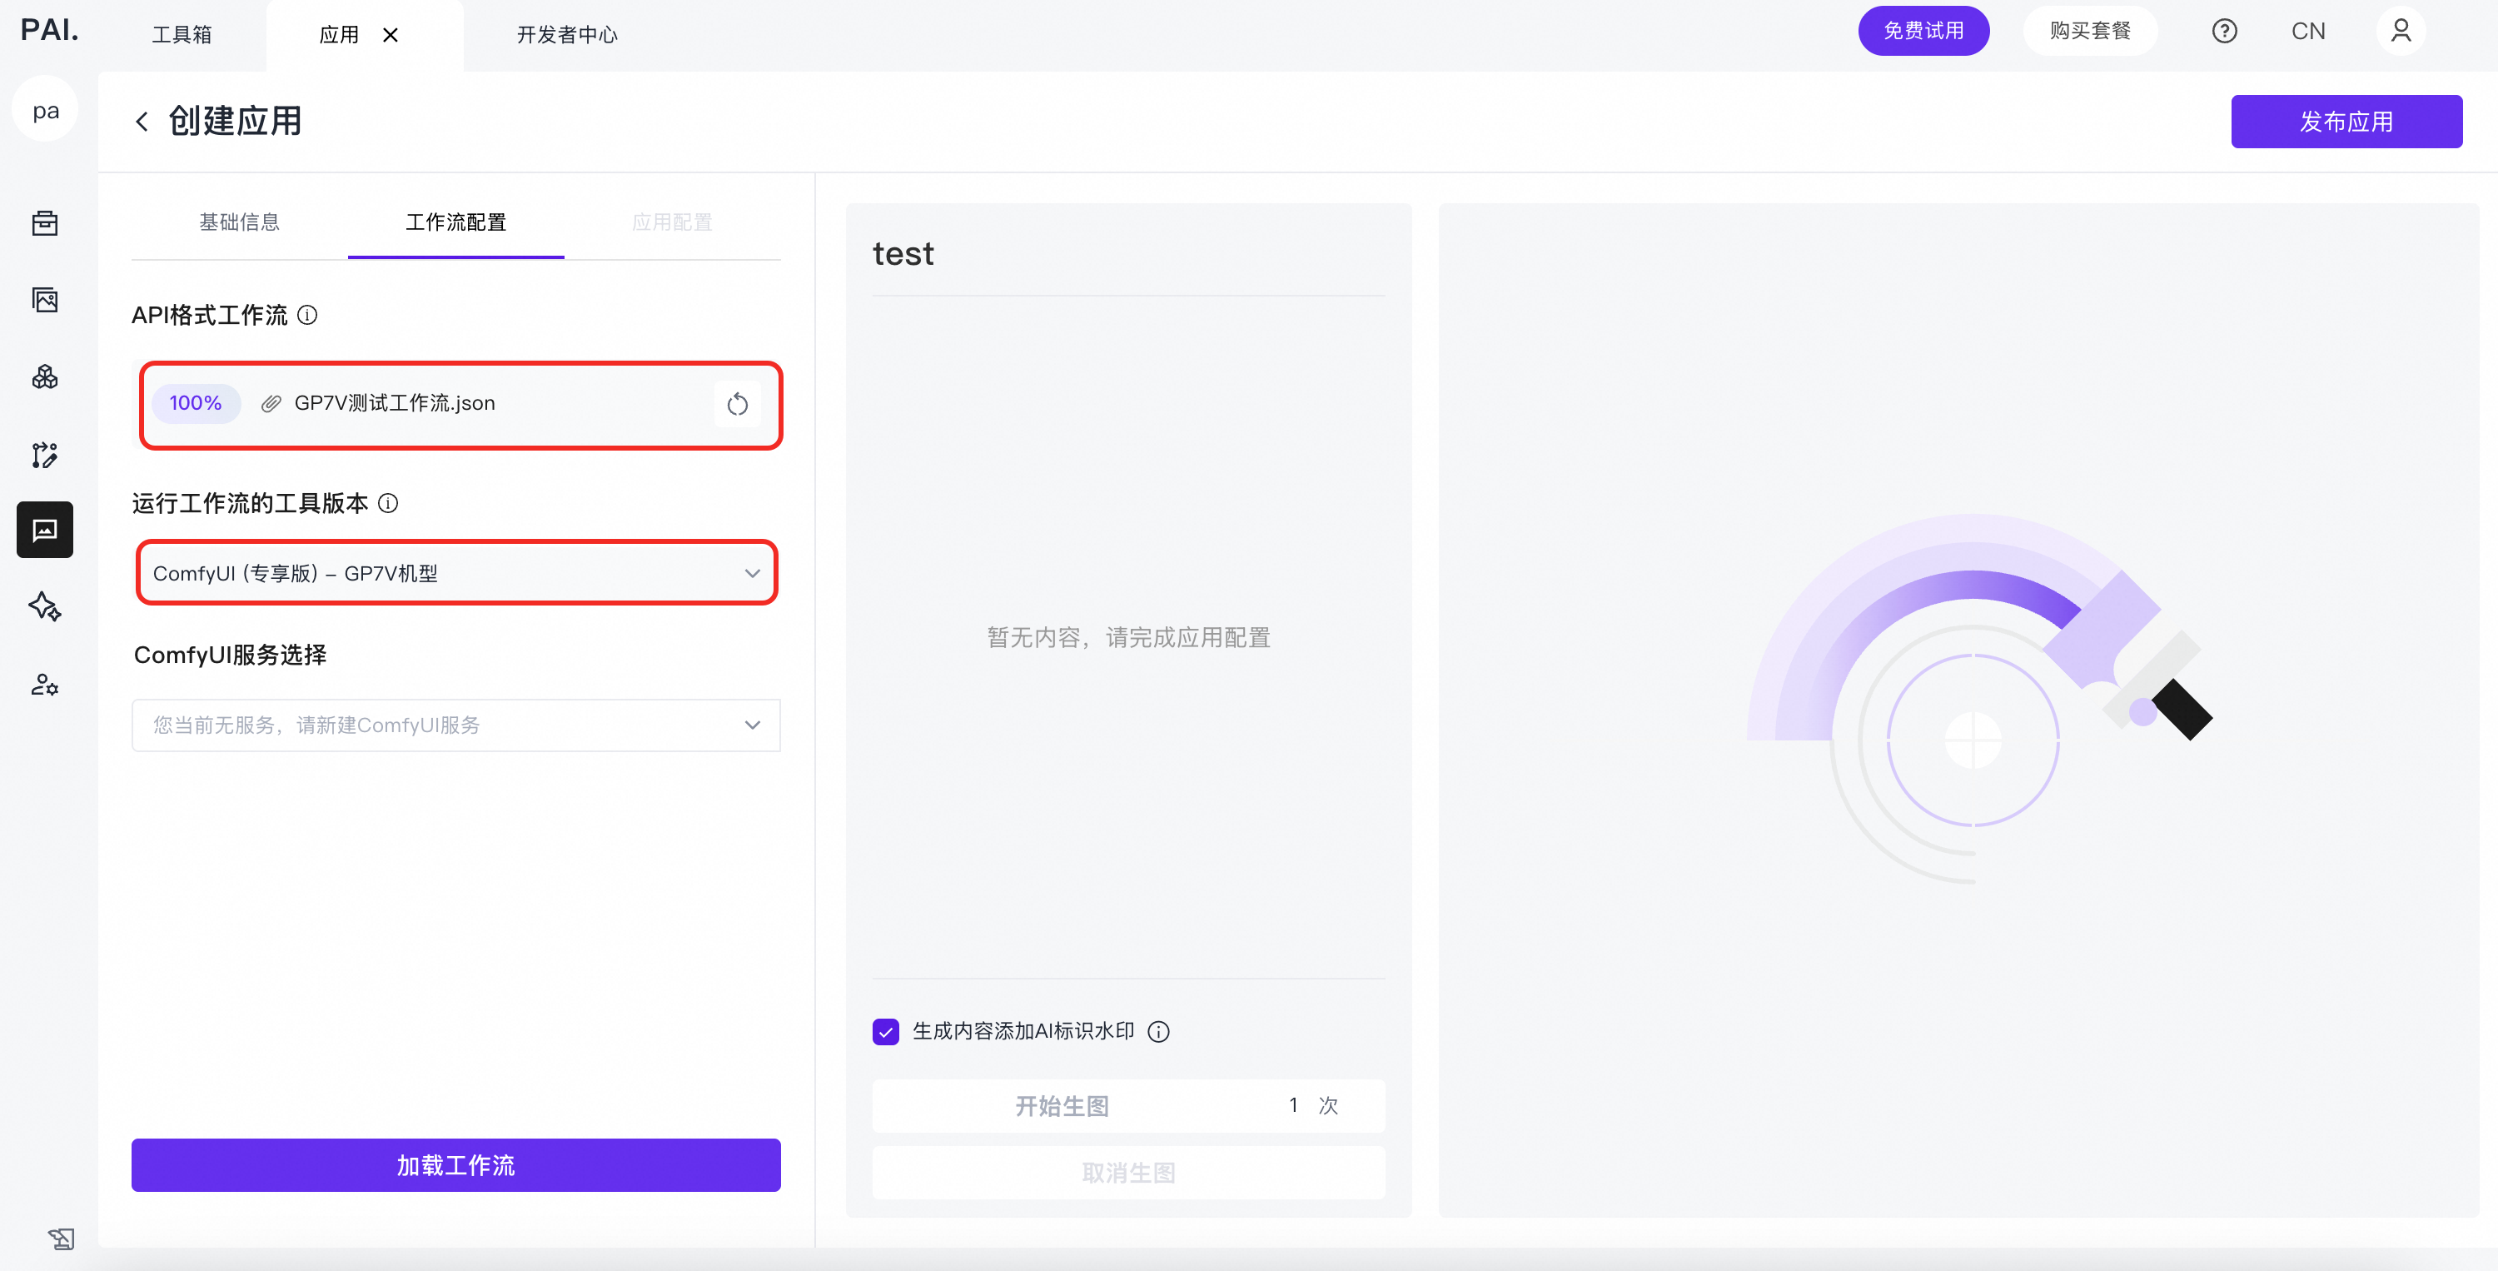Image resolution: width=2498 pixels, height=1271 pixels.
Task: Open the user settings sidebar icon
Action: (45, 684)
